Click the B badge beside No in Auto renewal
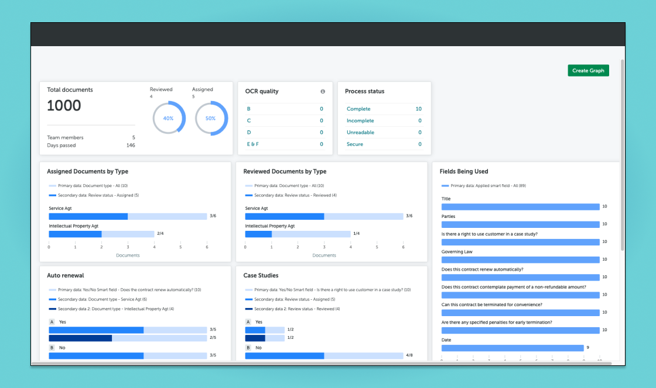The height and width of the screenshot is (388, 656). click(52, 348)
